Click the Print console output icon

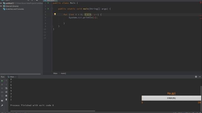click(x=6, y=96)
